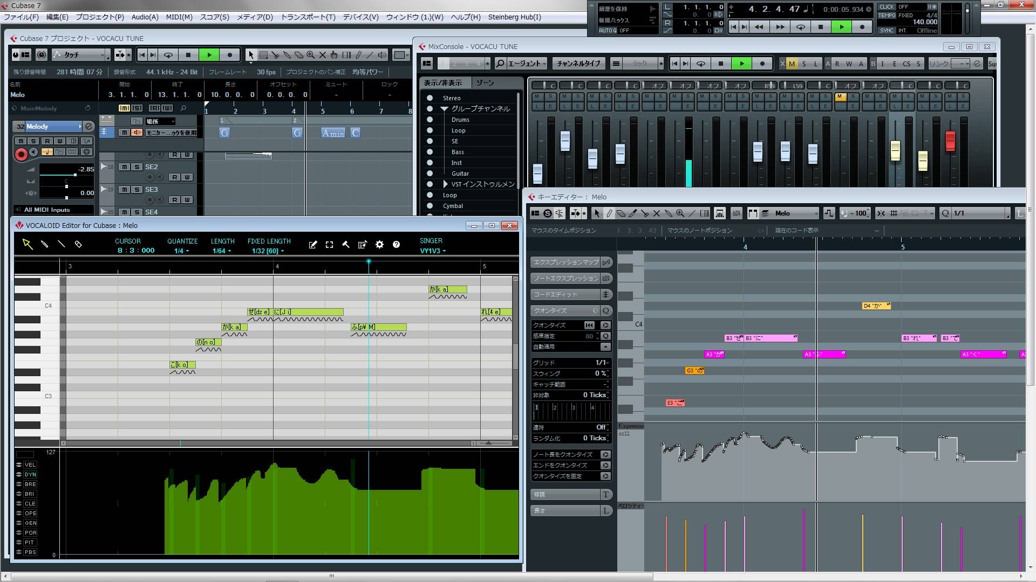Toggle Bass channel visibility in MixConsole

[x=430, y=152]
